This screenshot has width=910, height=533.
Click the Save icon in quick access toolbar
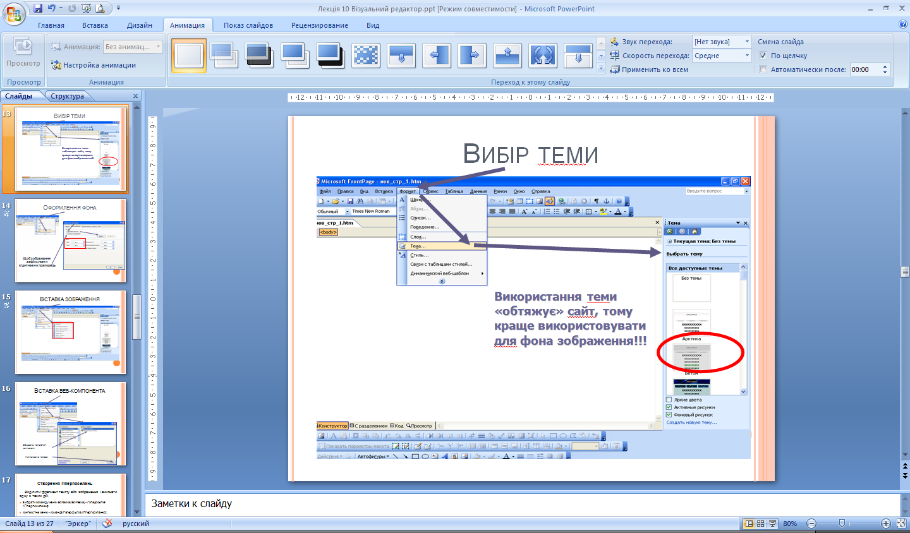coord(38,8)
